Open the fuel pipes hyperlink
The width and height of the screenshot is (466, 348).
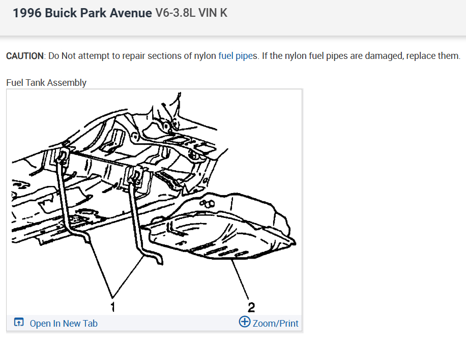coord(238,56)
